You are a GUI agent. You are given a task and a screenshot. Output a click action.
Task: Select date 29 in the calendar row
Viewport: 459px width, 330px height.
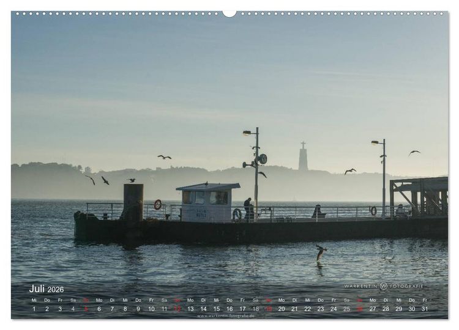tap(398, 309)
